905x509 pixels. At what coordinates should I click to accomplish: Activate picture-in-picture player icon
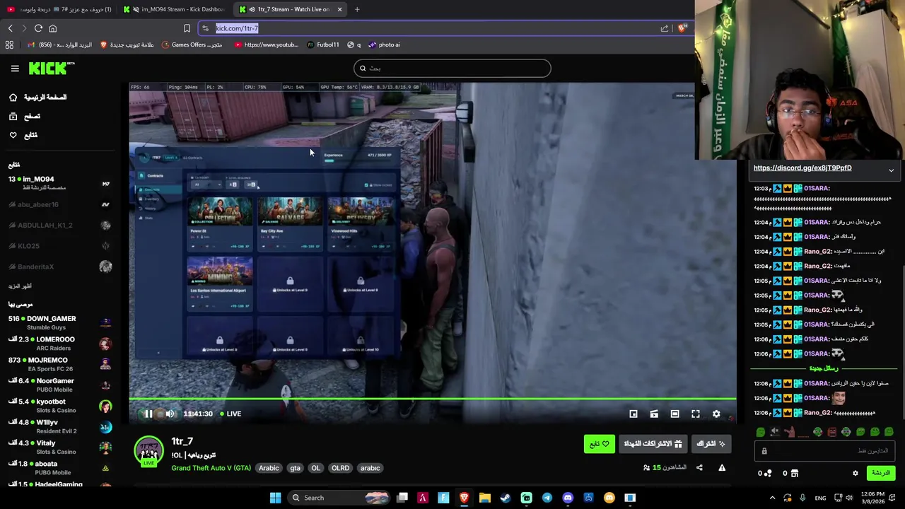633,414
